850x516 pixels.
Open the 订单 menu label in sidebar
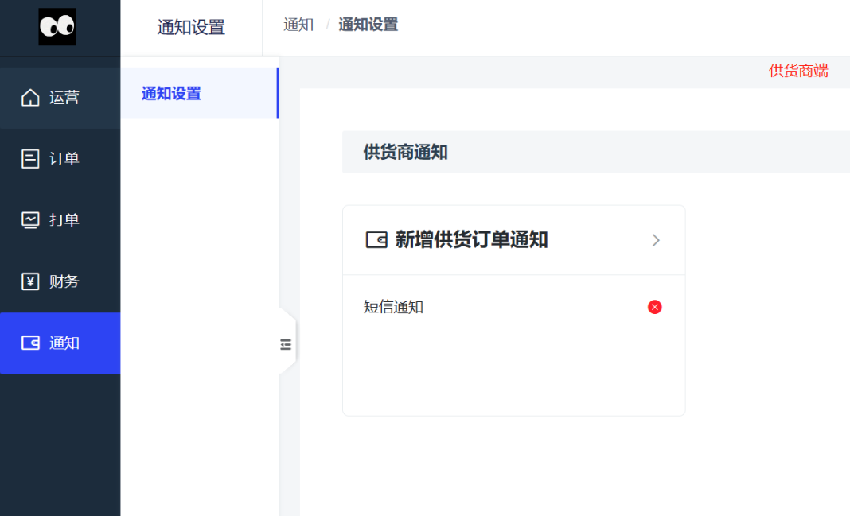point(64,159)
